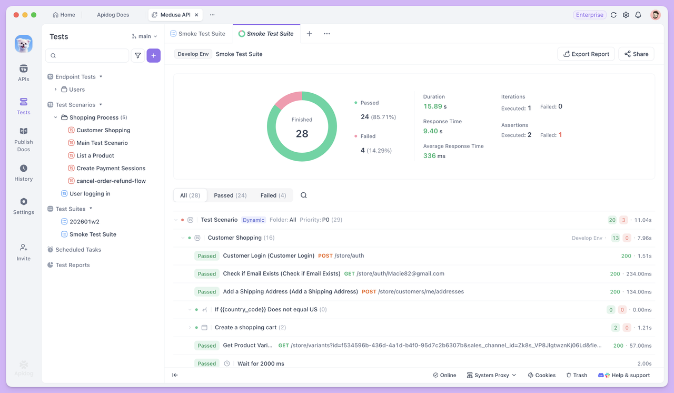Open the System Proxy dropdown
The height and width of the screenshot is (393, 674).
[x=491, y=375]
